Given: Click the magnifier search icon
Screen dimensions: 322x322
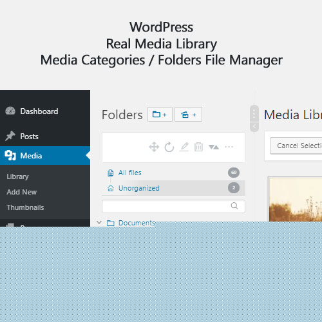Looking at the screenshot, I should [234, 206].
